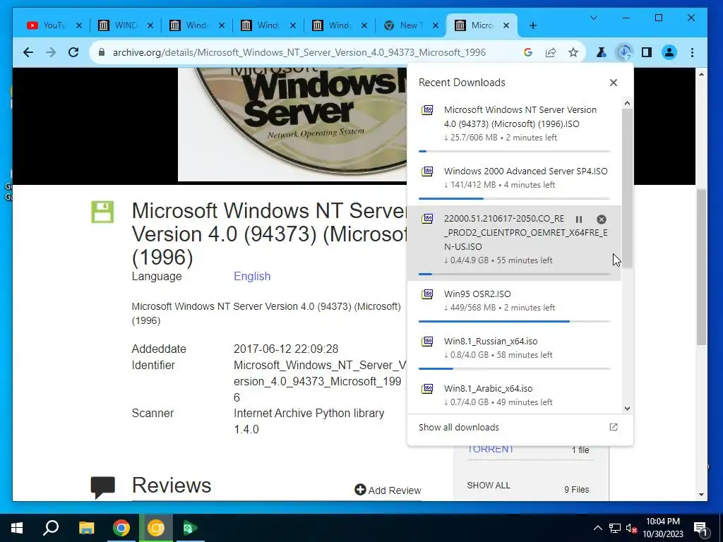
Task: Close the New Tab tab
Action: pyautogui.click(x=435, y=25)
